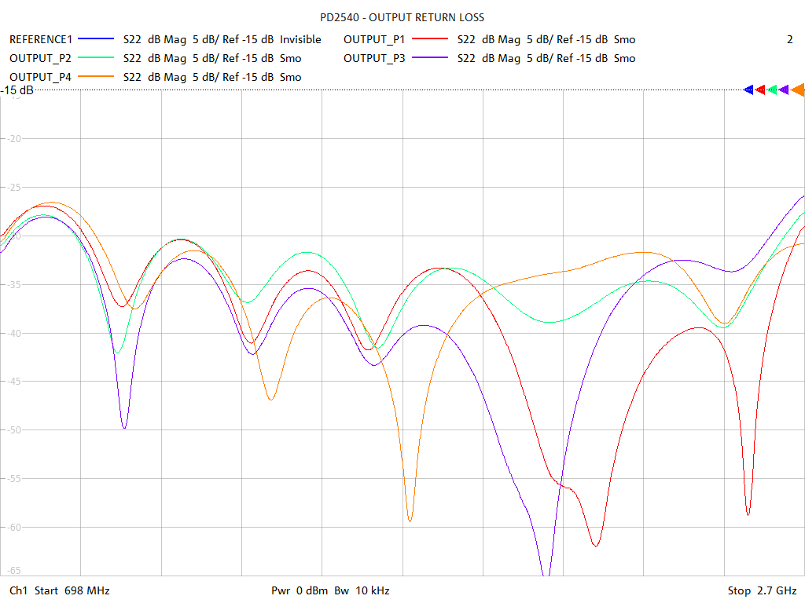Screen dimensions: 805x603
Task: Click the orange OUTPUT_P4 legend line
Action: pyautogui.click(x=95, y=77)
